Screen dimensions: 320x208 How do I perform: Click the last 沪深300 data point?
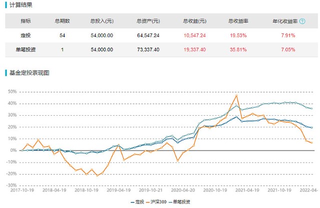tap(311, 143)
